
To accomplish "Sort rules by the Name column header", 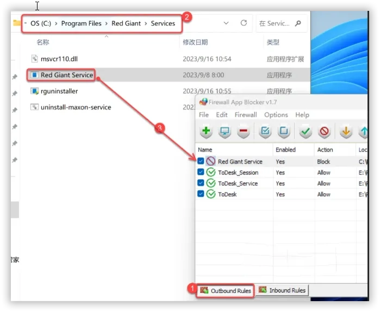I will [x=205, y=150].
